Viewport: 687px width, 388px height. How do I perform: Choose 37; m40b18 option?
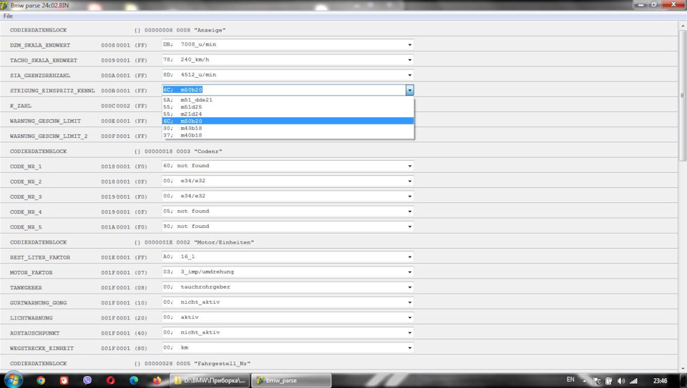click(x=288, y=135)
